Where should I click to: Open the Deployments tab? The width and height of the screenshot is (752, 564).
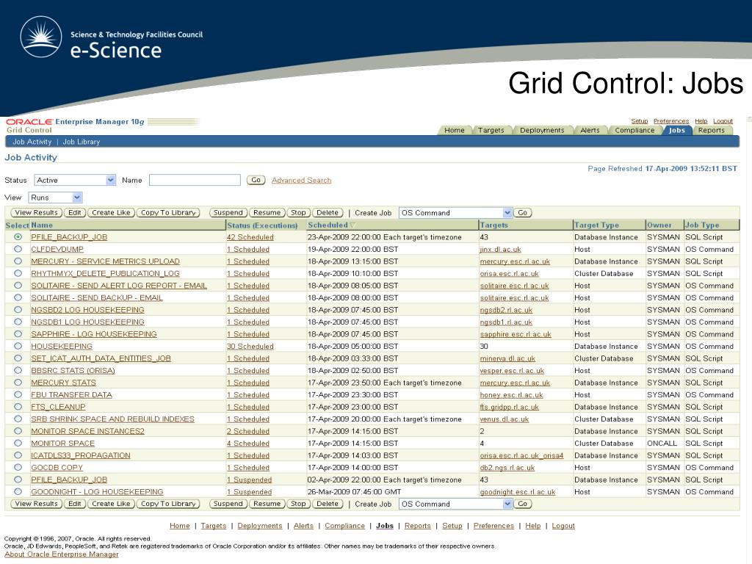[542, 130]
